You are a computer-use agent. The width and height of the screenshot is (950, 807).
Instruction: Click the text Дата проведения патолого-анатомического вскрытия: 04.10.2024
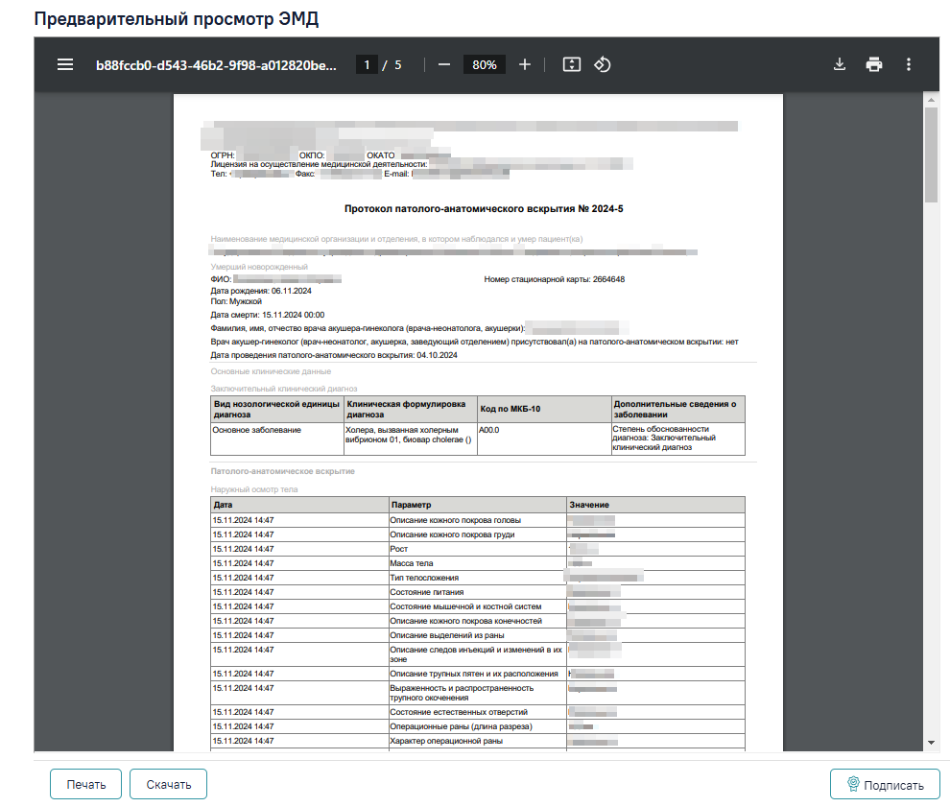click(334, 355)
